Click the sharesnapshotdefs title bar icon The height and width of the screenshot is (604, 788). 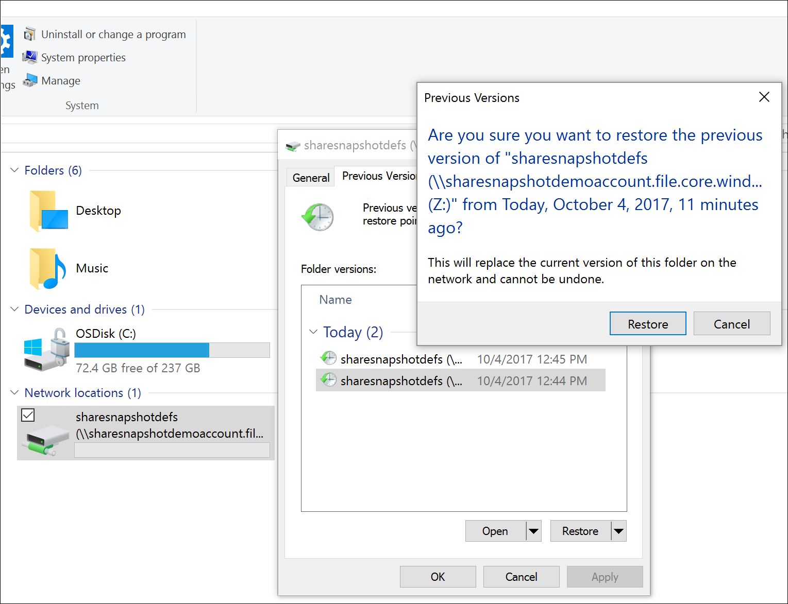293,145
